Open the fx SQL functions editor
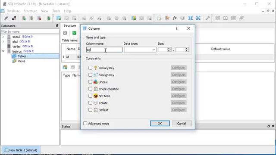Viewport: 276px width, 155px height. pos(175,18)
